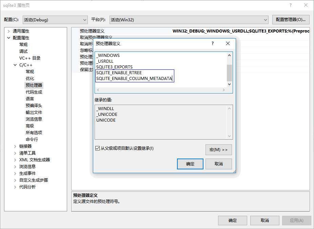Click the 宏(M) >> button
The image size is (314, 229).
[x=218, y=150]
